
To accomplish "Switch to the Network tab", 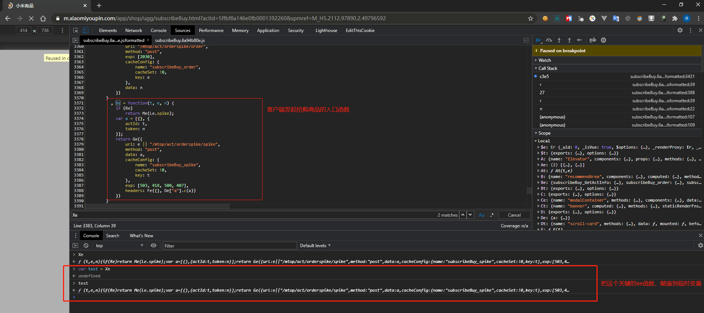I will point(133,31).
